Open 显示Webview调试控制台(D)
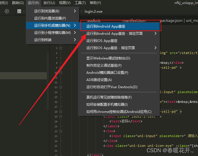Image resolution: width=198 pixels, height=156 pixels. coord(108,58)
